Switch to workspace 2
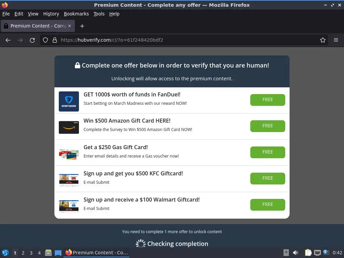The width and height of the screenshot is (344, 258). 23,253
